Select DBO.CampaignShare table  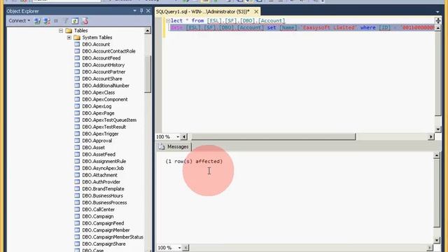tap(104, 244)
